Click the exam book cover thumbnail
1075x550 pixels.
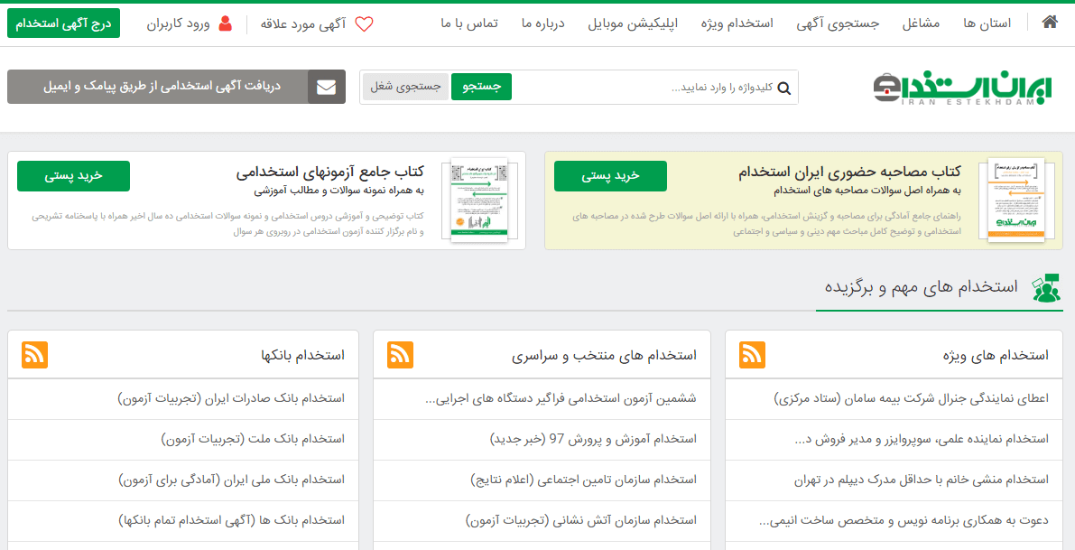click(x=479, y=200)
